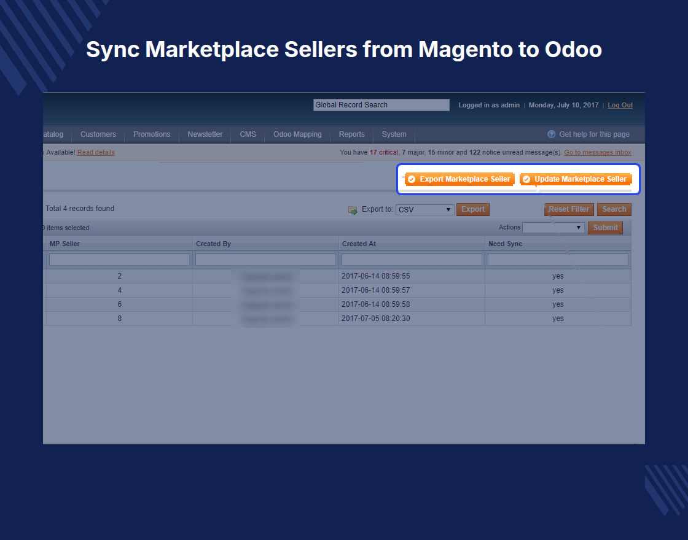Click the export folder icon beside Export to
The image size is (688, 540).
pyautogui.click(x=353, y=210)
